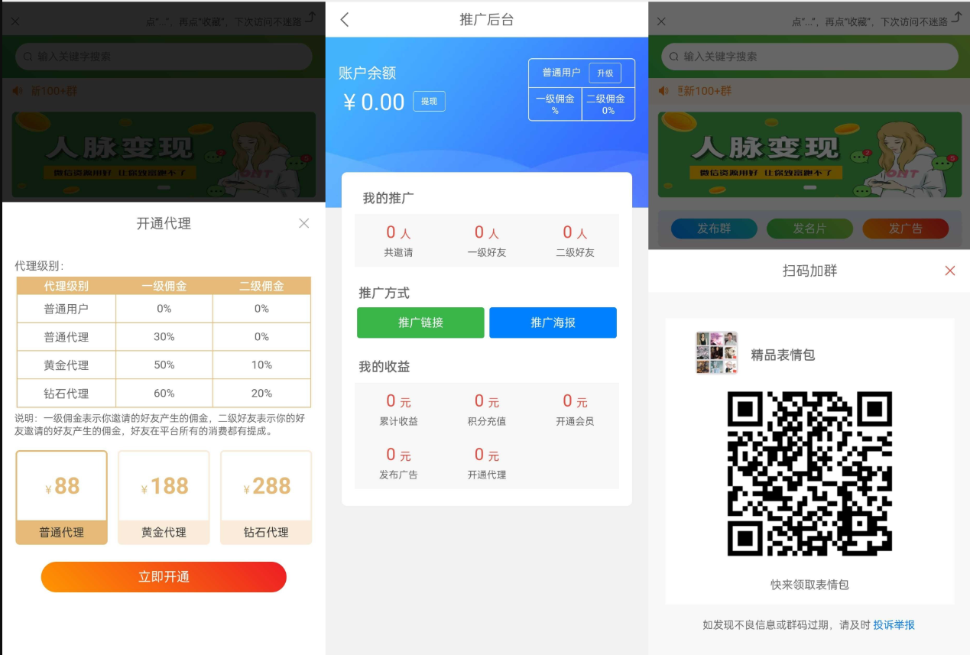Click the ¥ 0.00 account balance
Viewport: 970px width, 655px height.
pos(374,102)
